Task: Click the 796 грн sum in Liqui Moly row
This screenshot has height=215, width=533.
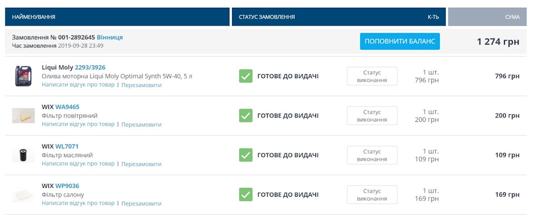Action: 507,76
